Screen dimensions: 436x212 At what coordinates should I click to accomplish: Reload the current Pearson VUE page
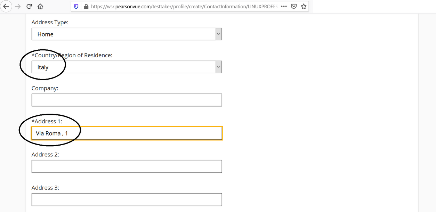(x=29, y=6)
